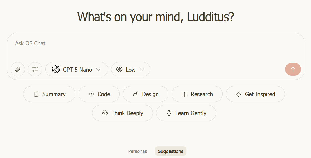This screenshot has height=158, width=311.
Task: Choose the Think Deeply suggestion
Action: coord(122,113)
